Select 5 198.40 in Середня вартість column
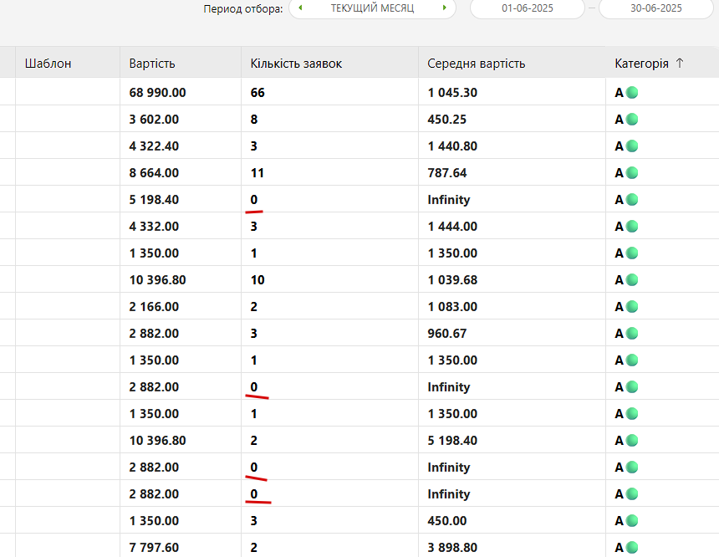 click(x=452, y=441)
